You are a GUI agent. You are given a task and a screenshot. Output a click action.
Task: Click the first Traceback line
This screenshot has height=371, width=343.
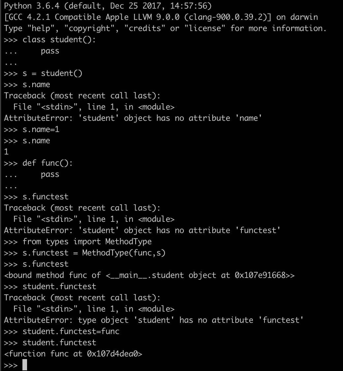coord(82,96)
